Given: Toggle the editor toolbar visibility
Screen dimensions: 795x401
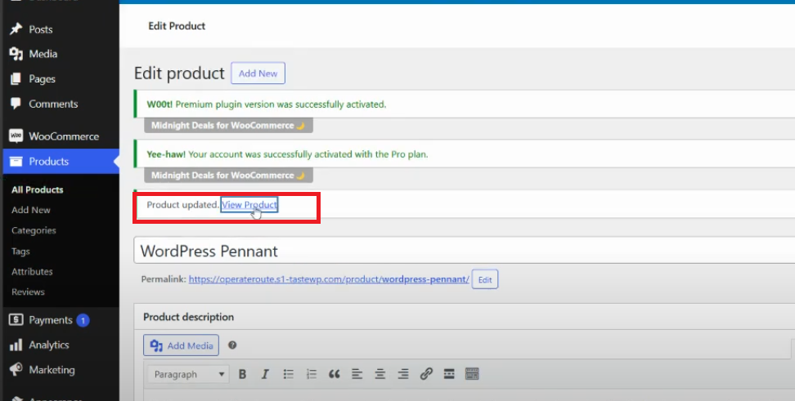Looking at the screenshot, I should 471,374.
